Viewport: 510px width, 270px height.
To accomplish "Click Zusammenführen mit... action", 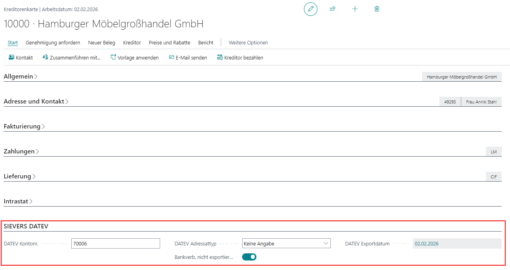I will pos(72,57).
